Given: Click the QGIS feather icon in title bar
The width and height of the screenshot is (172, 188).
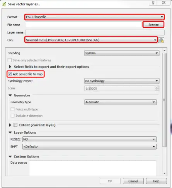Looking at the screenshot, I should (4, 4).
